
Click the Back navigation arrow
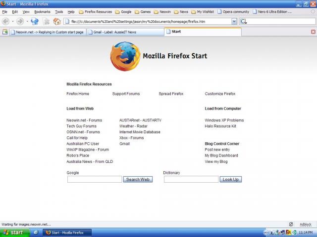pos(6,21)
